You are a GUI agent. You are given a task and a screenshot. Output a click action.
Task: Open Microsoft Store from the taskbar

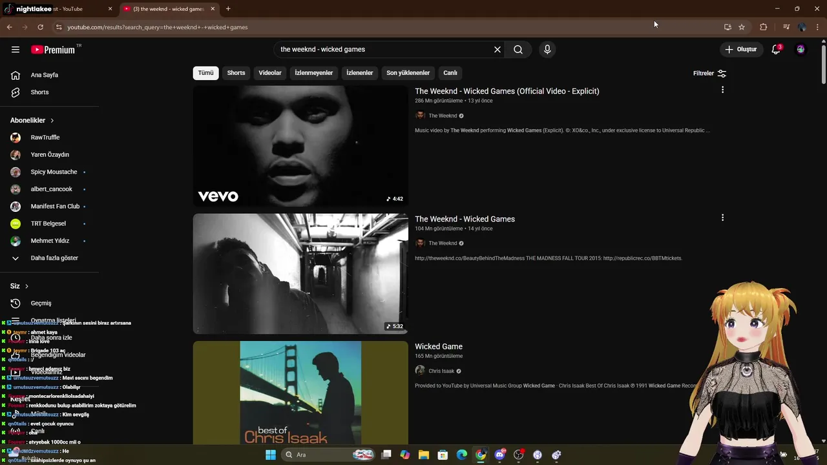click(x=443, y=455)
